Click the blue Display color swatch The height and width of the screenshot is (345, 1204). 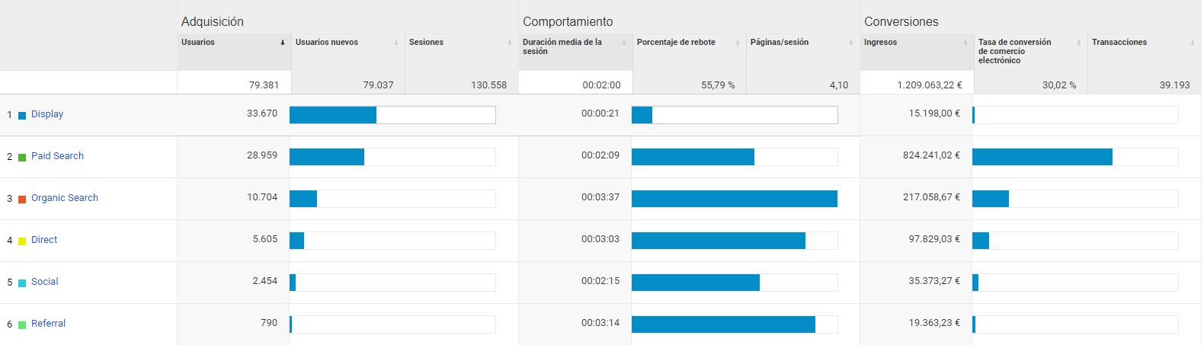tap(22, 115)
